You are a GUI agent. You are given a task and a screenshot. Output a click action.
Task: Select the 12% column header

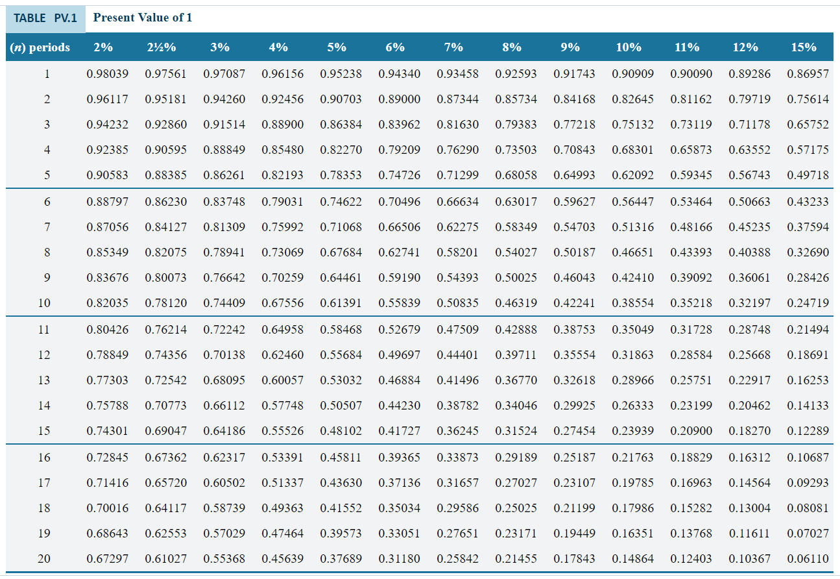coord(745,47)
